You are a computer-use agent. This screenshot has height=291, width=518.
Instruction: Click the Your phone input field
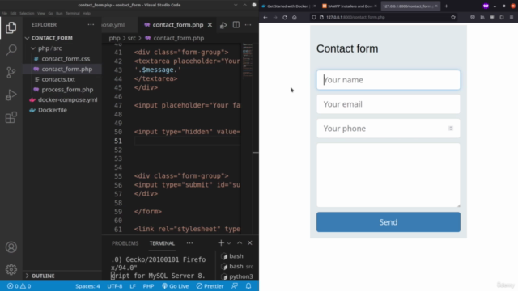tap(388, 129)
